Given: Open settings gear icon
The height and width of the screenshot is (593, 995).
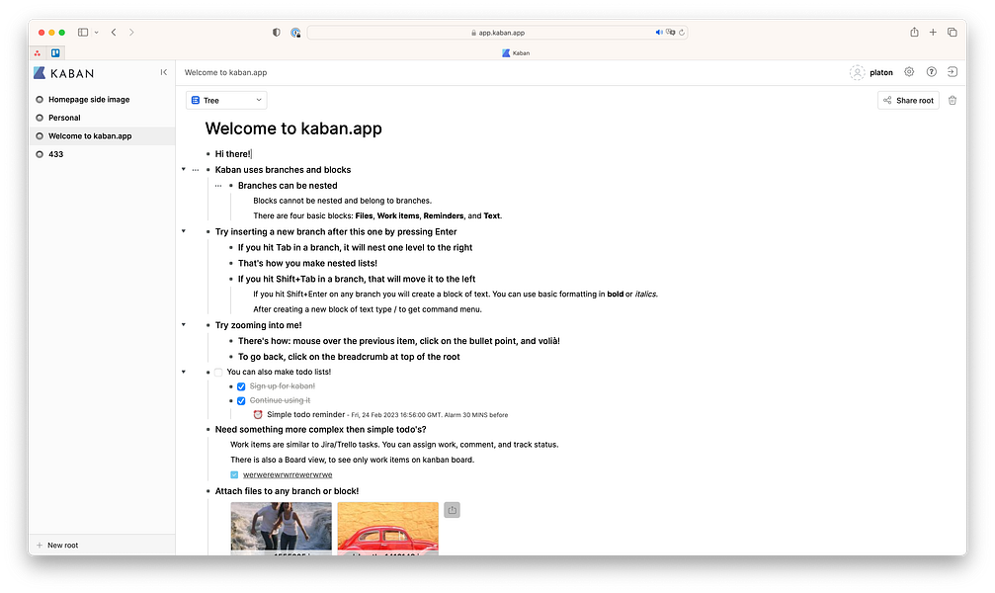Looking at the screenshot, I should [909, 72].
